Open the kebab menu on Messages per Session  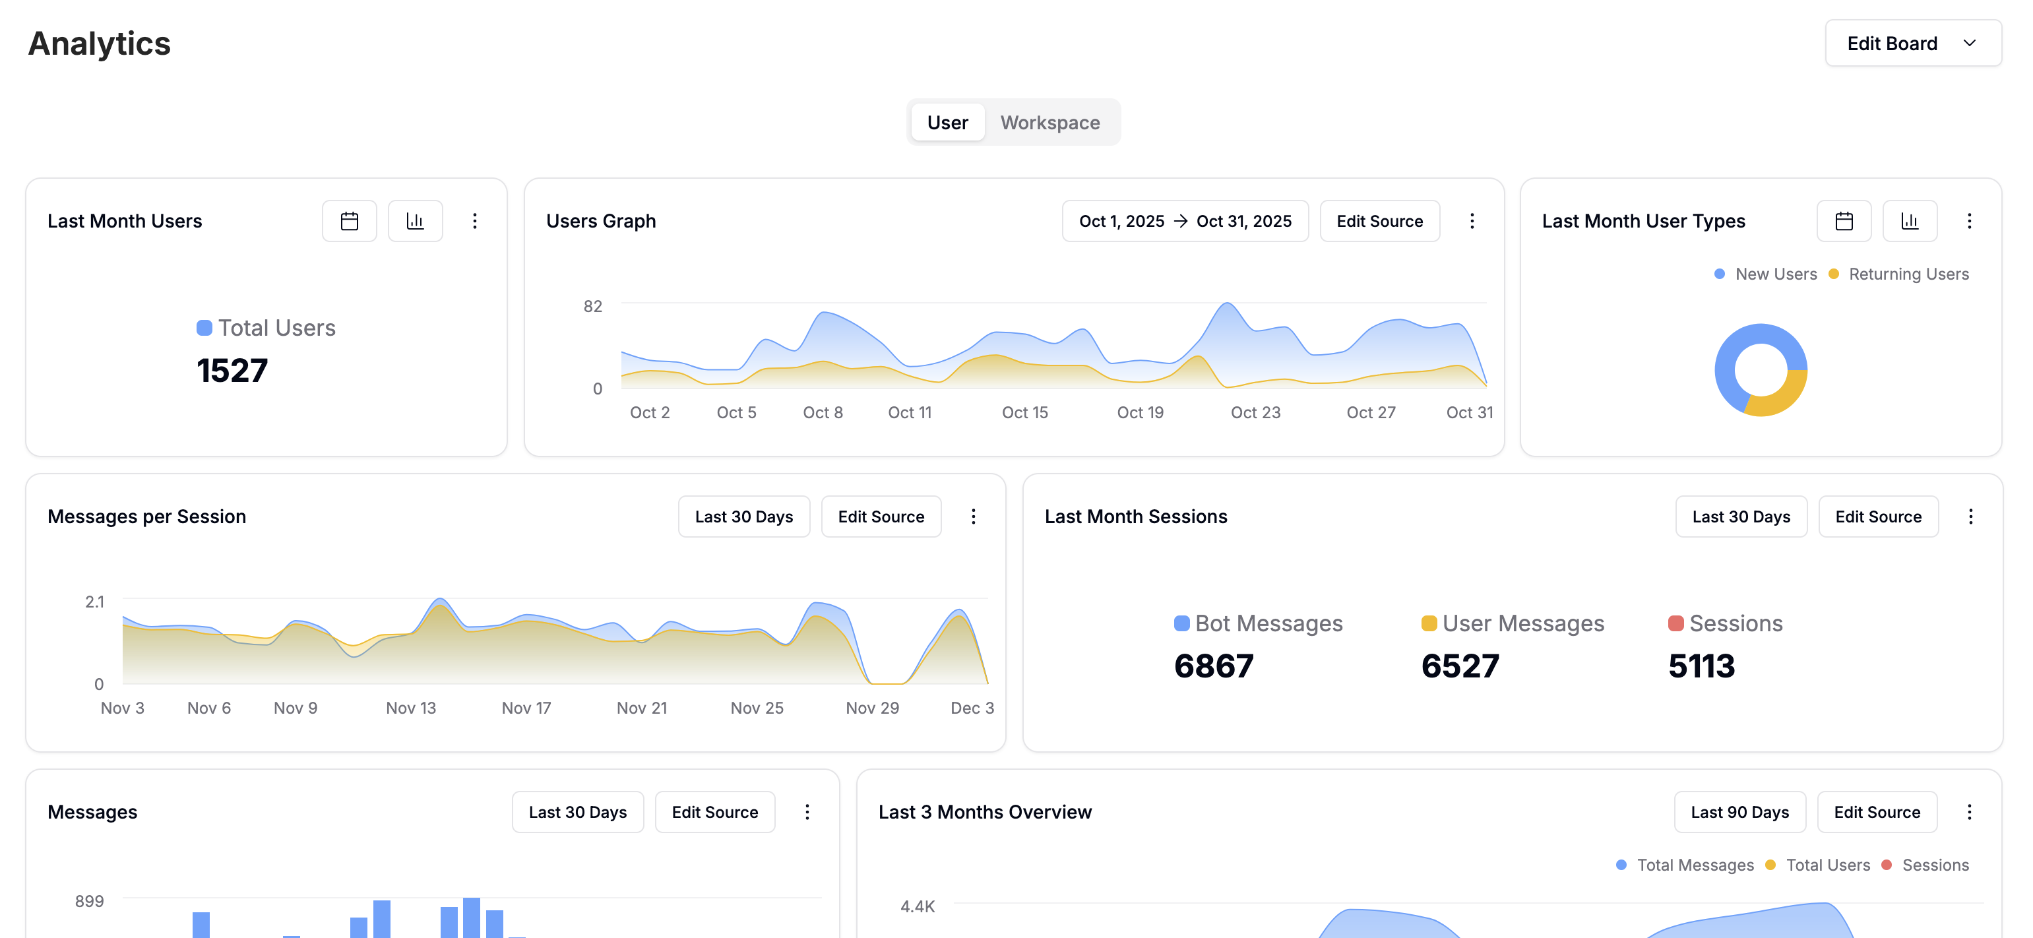974,516
